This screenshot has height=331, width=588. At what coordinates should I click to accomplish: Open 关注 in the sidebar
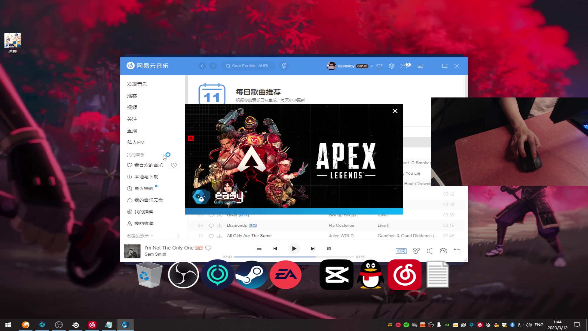pyautogui.click(x=132, y=119)
